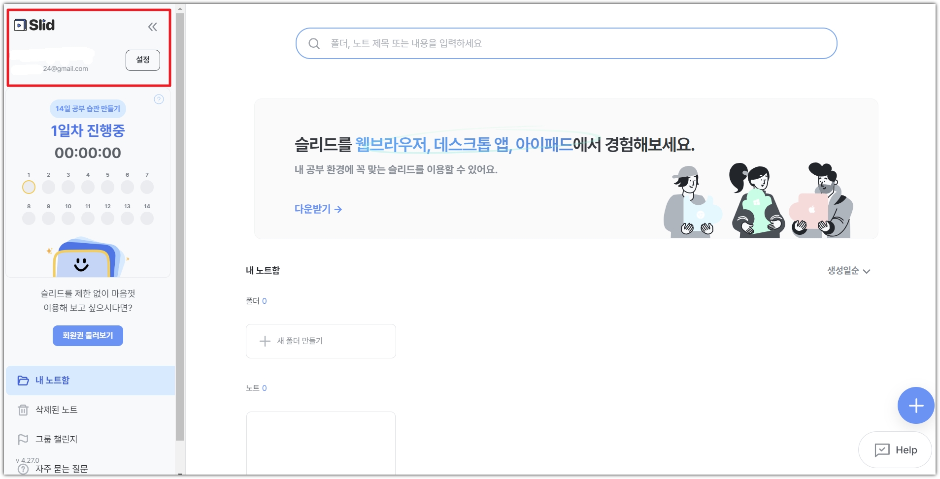Select day 1 circle in the habit tracker
The height and width of the screenshot is (479, 940).
coord(29,187)
